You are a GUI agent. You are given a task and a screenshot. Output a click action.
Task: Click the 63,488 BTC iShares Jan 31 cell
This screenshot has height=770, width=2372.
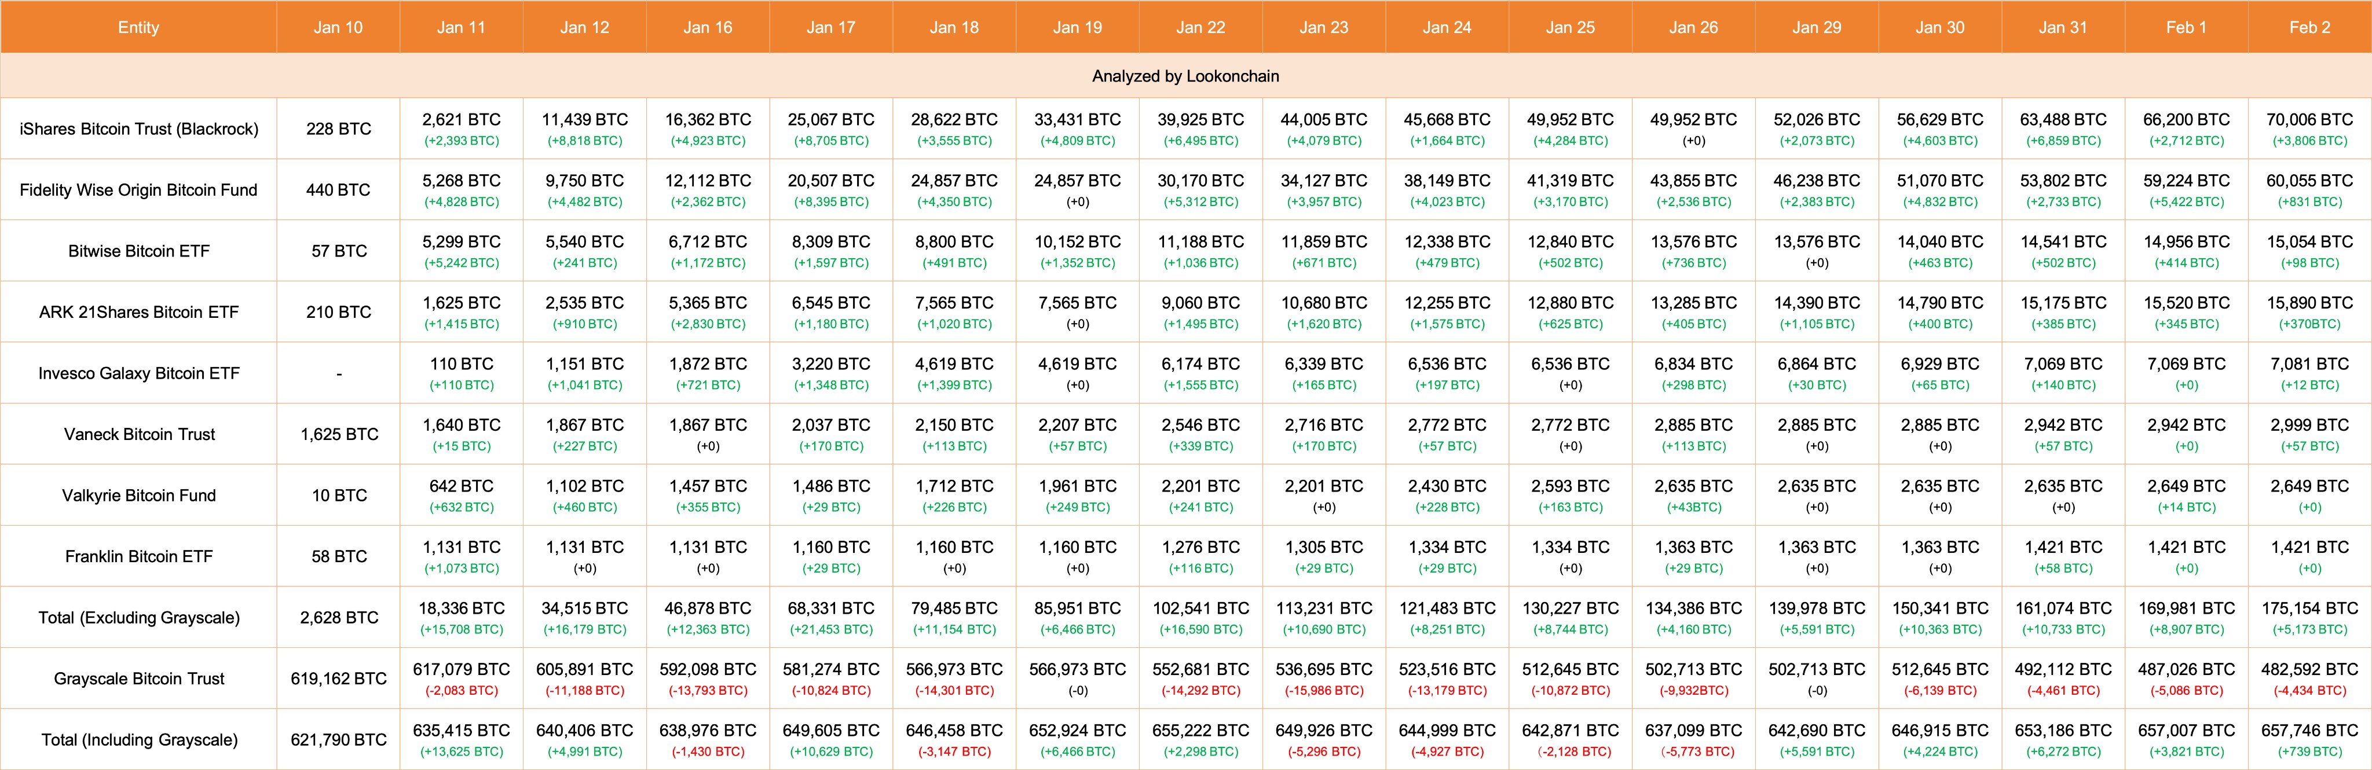[x=2063, y=129]
